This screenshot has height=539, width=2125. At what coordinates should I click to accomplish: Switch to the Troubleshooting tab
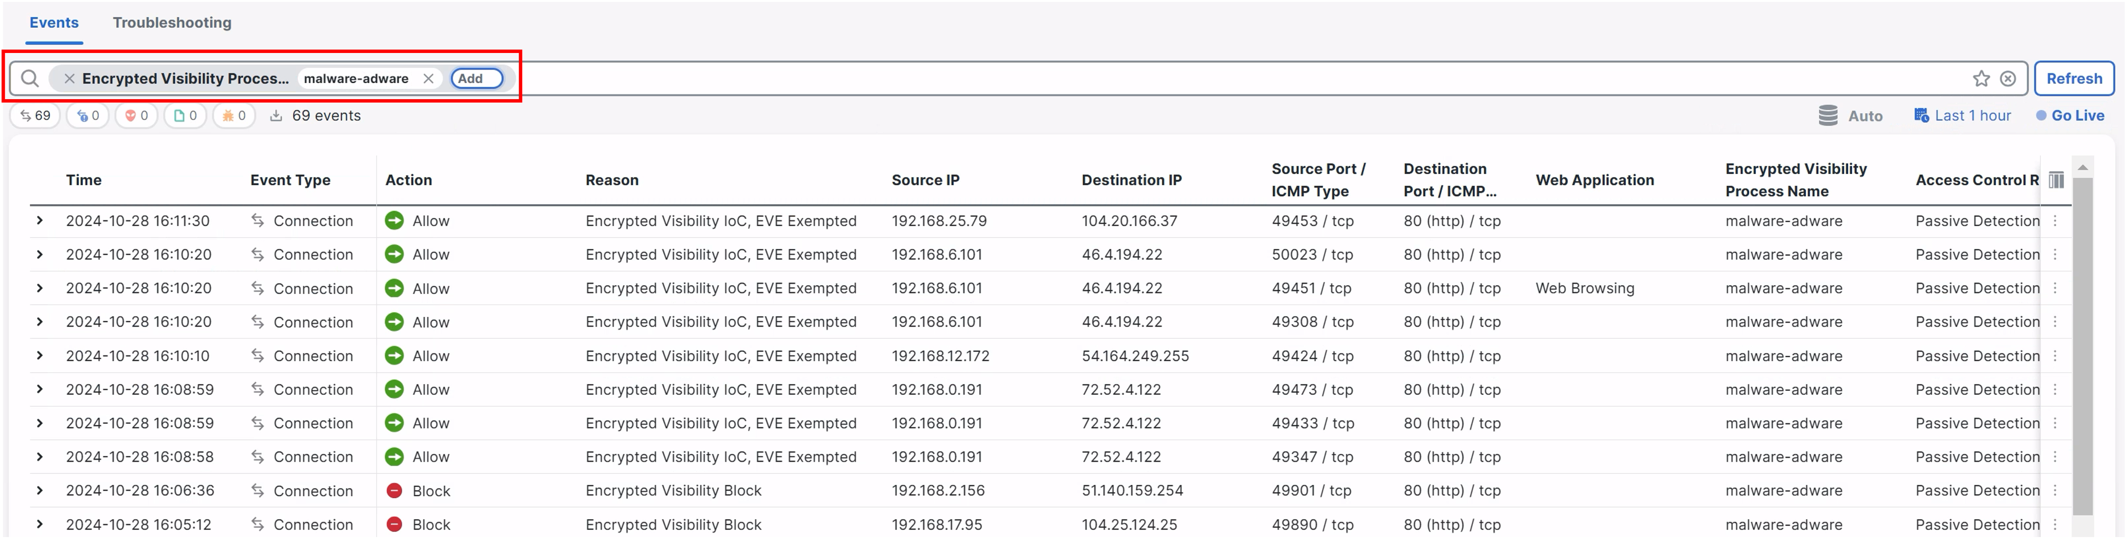(x=172, y=22)
